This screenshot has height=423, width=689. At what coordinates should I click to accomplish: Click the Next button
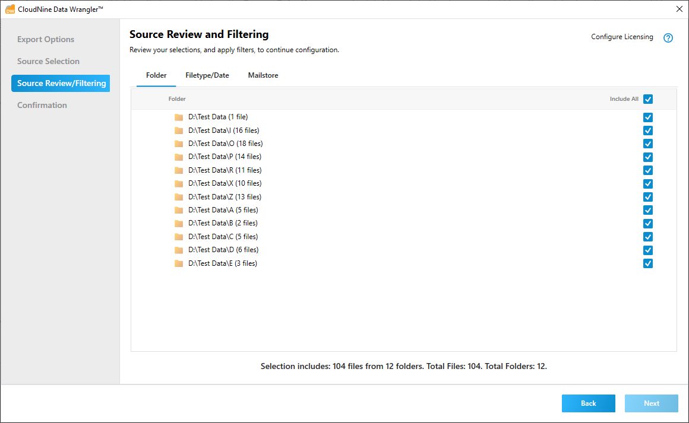point(651,403)
